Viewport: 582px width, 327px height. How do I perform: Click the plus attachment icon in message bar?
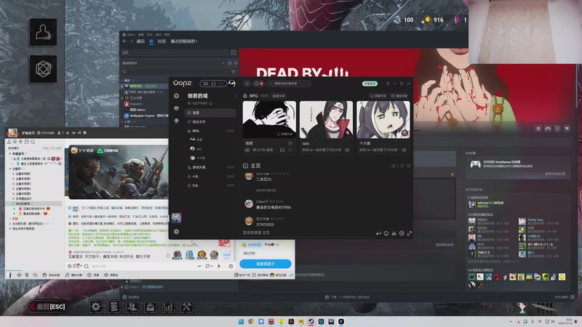tap(402, 233)
